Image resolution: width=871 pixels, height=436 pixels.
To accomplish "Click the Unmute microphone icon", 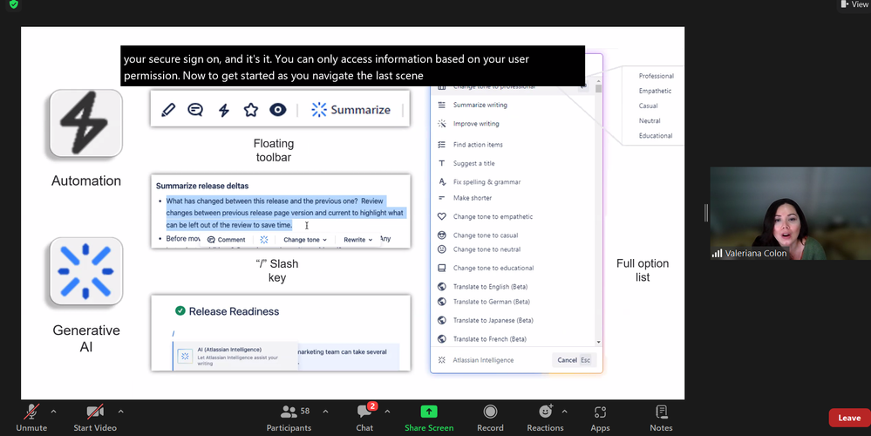I will (x=31, y=412).
